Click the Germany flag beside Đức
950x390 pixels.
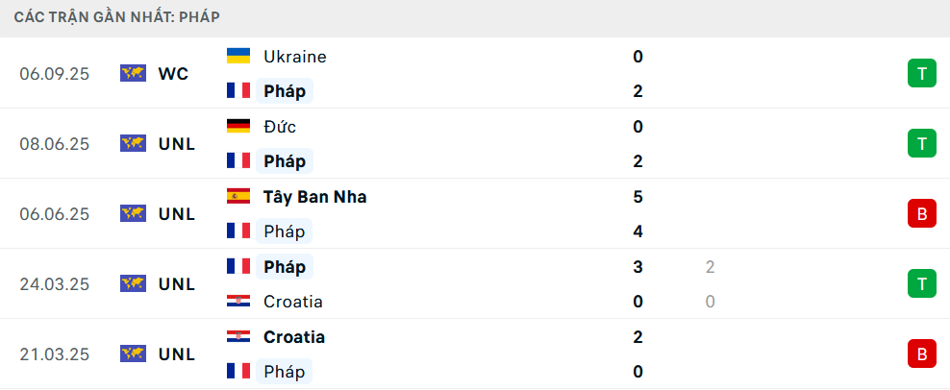238,126
